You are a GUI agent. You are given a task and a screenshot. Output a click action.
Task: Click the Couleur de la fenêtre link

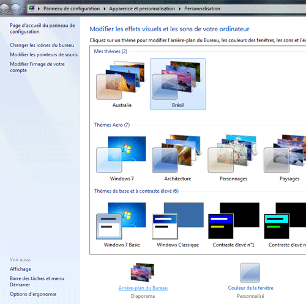coord(250,288)
